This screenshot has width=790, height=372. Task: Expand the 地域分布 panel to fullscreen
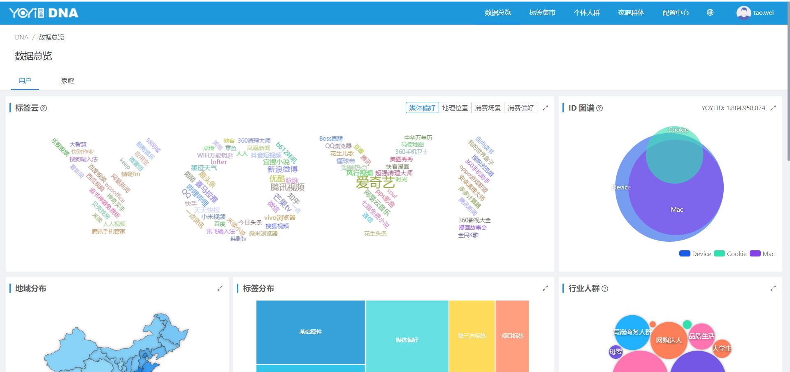(x=220, y=289)
